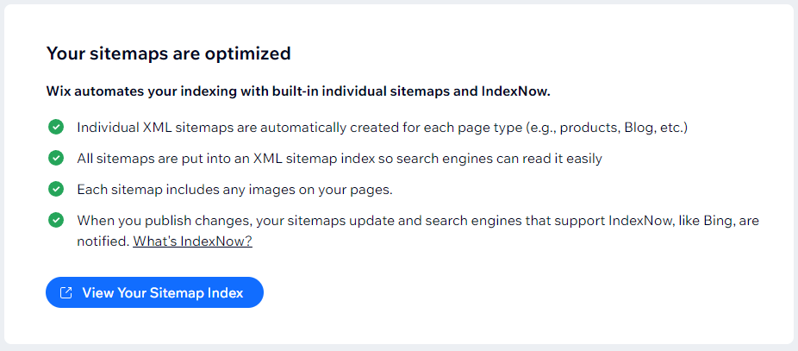798x351 pixels.
Task: Click IndexNow in the bold subheading
Action: [517, 91]
